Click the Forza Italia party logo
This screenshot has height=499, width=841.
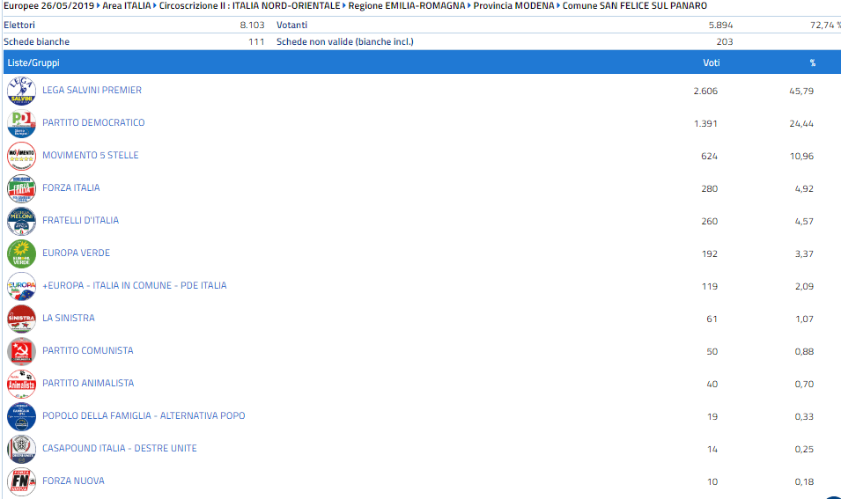21,188
